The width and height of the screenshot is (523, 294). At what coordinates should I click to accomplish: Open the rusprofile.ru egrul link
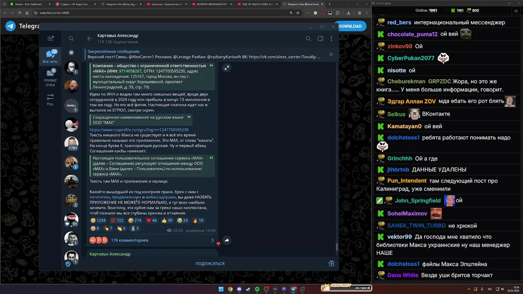pyautogui.click(x=139, y=130)
